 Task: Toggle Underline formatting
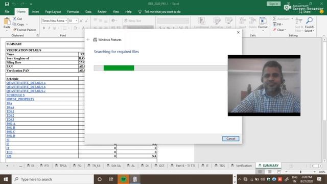(55, 28)
